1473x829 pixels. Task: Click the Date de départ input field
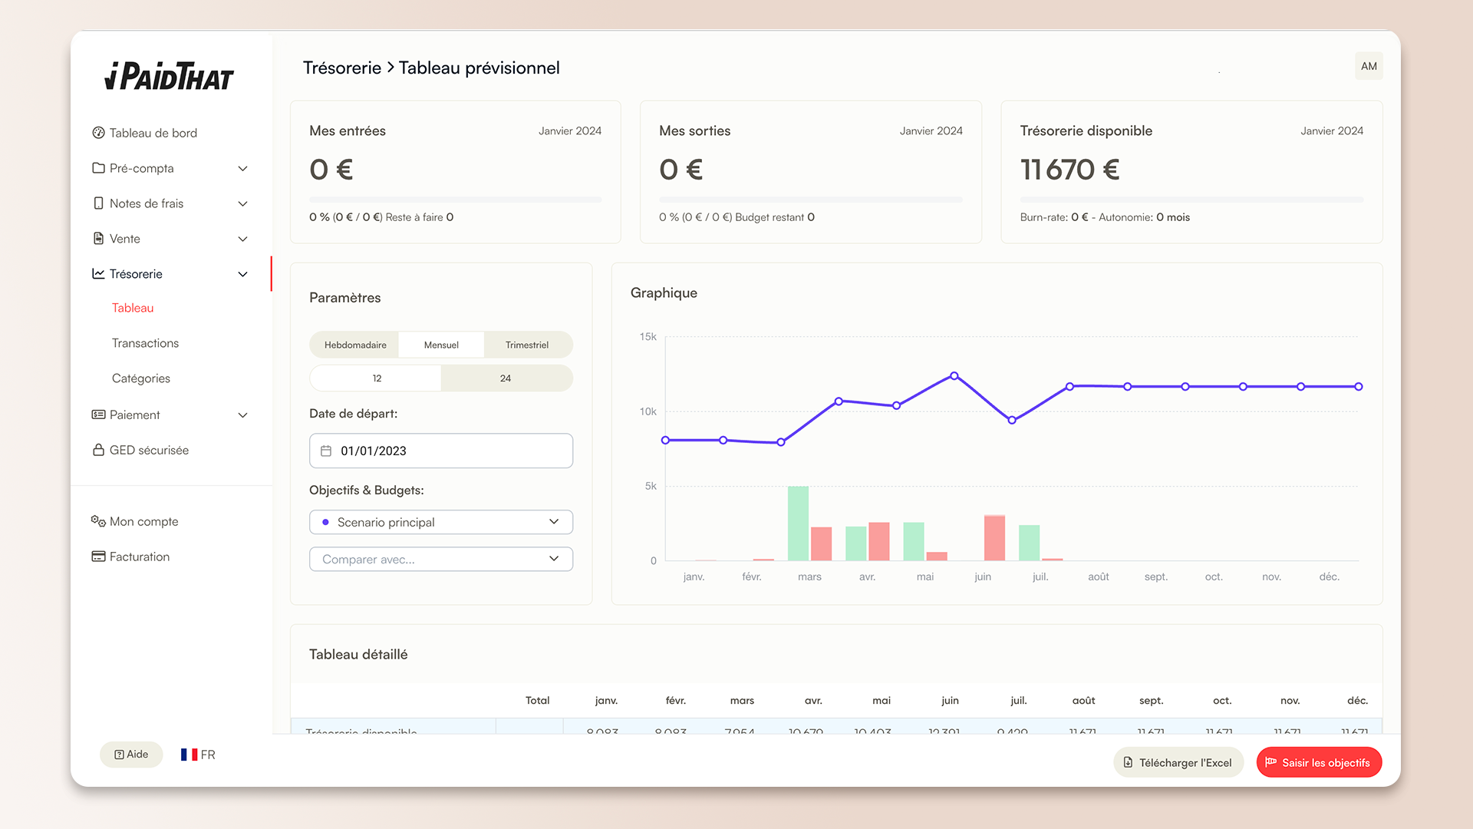pos(441,451)
